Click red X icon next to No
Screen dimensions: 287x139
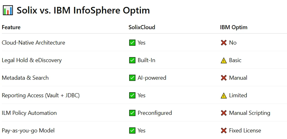point(224,43)
